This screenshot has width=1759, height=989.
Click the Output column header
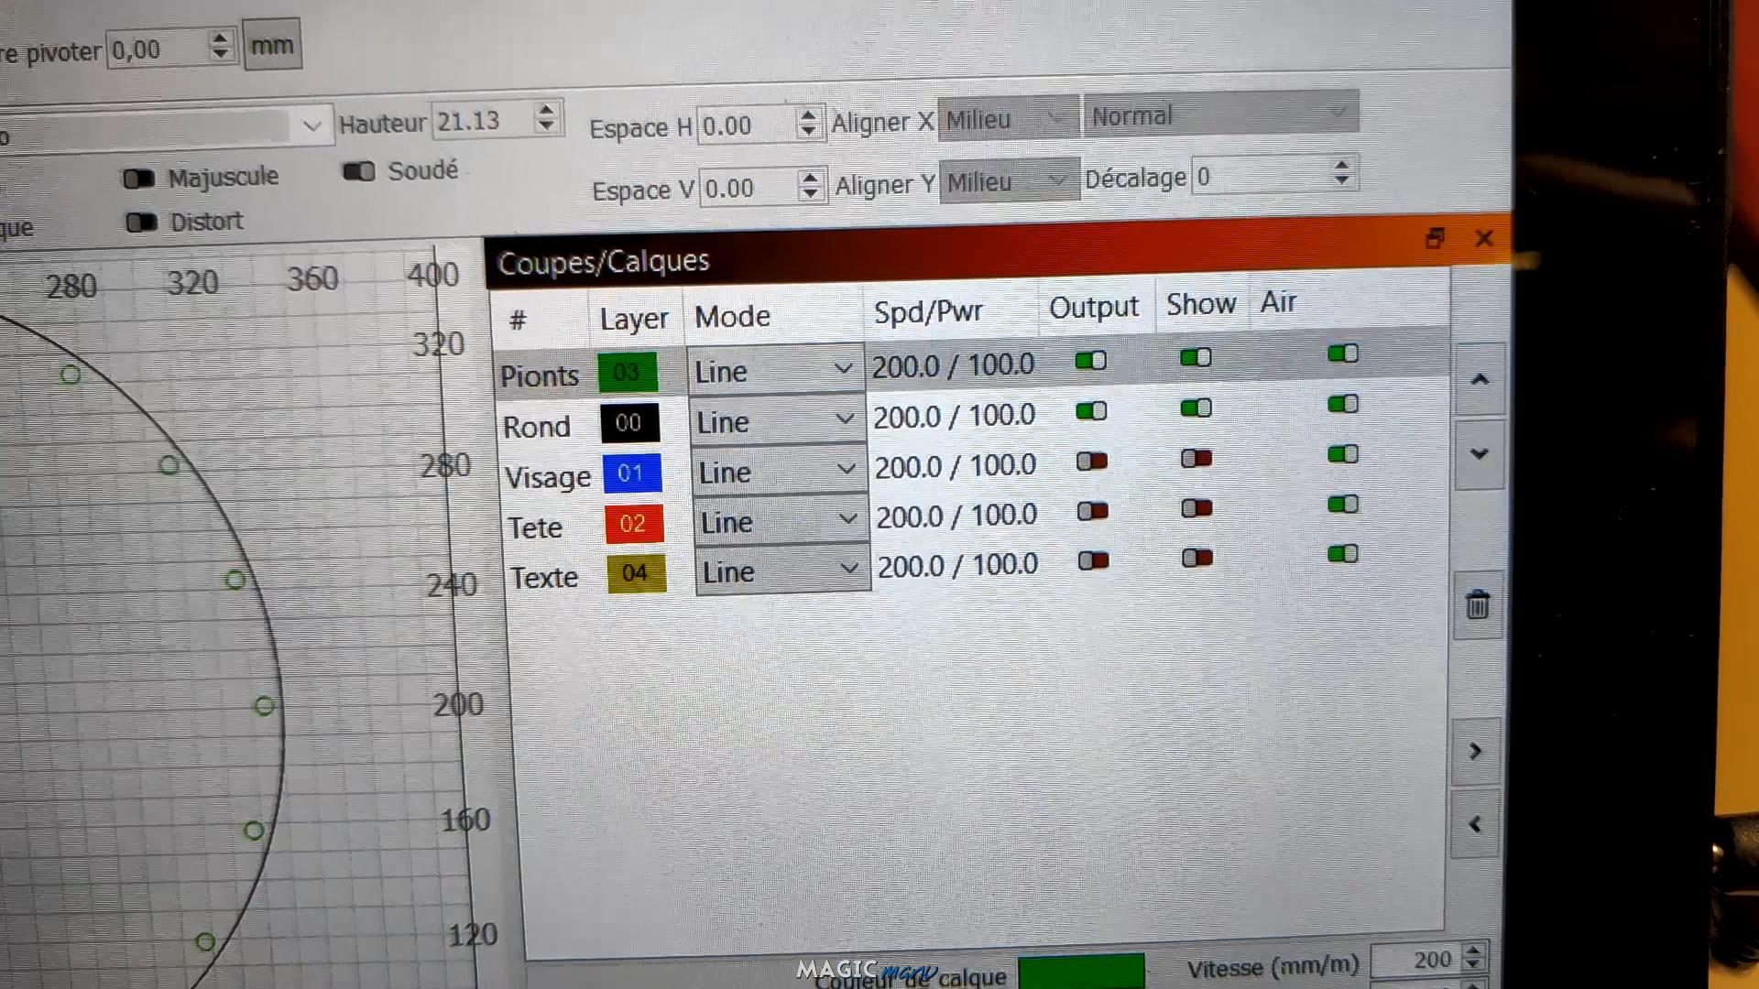tap(1093, 307)
